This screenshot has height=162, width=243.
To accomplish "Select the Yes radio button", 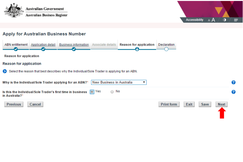I will [92, 92].
